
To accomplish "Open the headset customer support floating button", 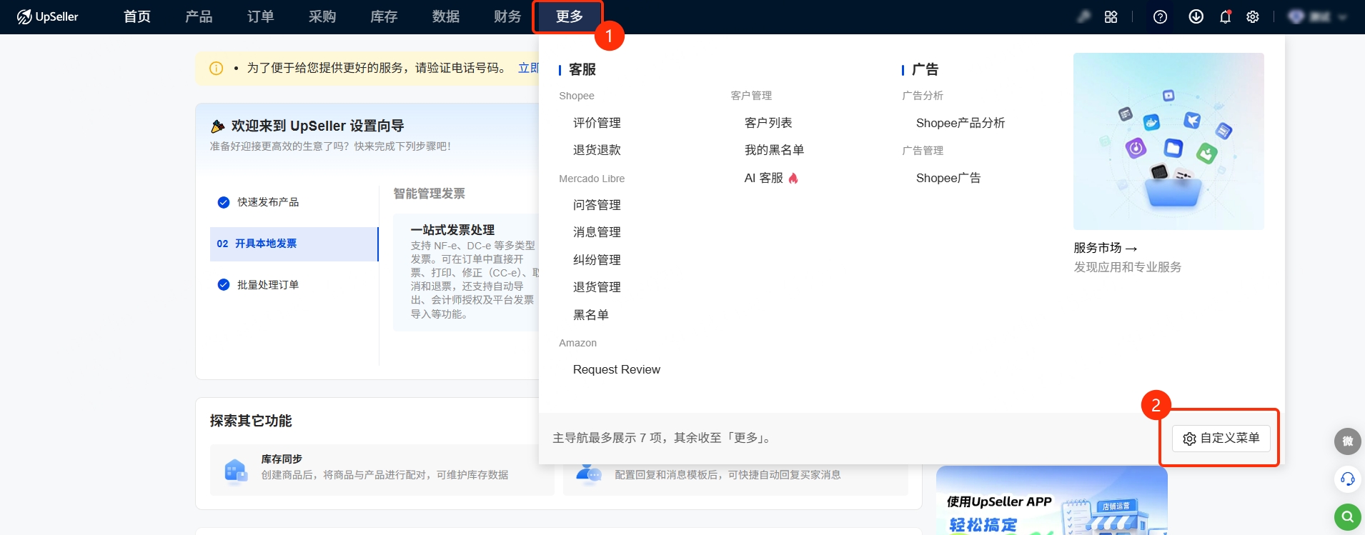I will point(1347,479).
